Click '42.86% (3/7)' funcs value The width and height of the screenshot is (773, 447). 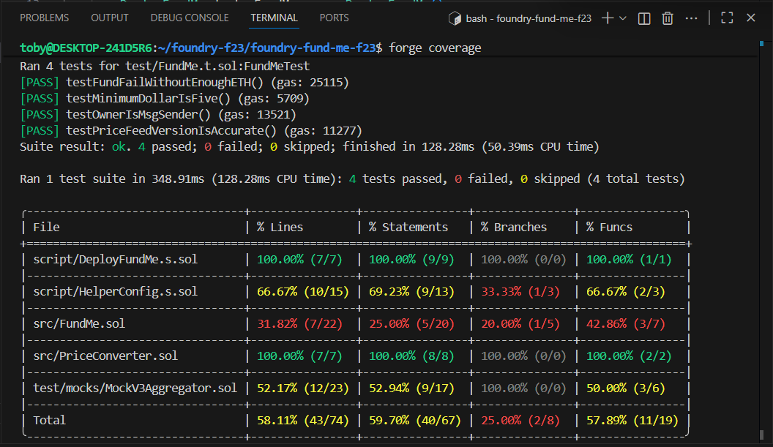coord(626,324)
